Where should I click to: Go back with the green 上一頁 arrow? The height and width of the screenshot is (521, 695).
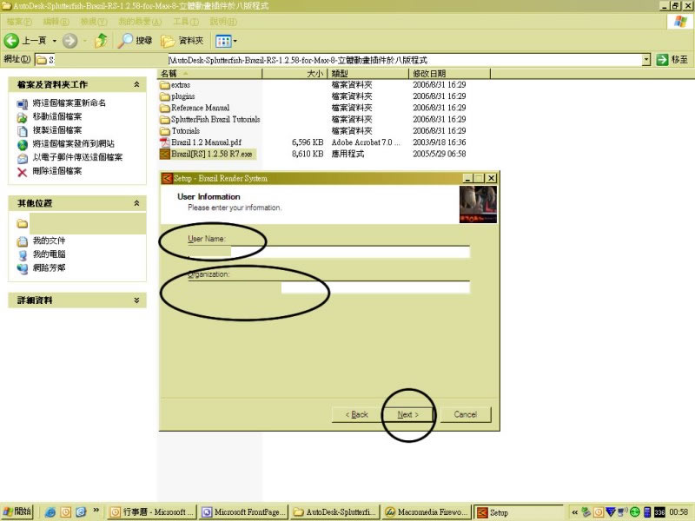tap(25, 41)
